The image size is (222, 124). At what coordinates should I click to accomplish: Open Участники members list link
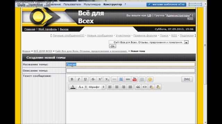(123, 35)
